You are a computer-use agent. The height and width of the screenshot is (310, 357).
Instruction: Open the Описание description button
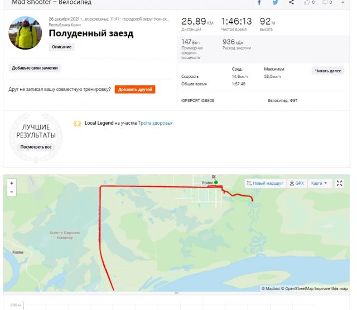pos(61,47)
